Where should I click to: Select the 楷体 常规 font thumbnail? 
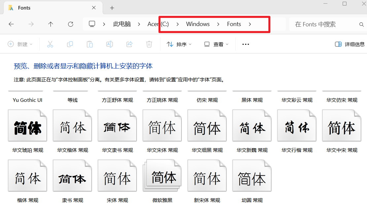[x=28, y=176]
